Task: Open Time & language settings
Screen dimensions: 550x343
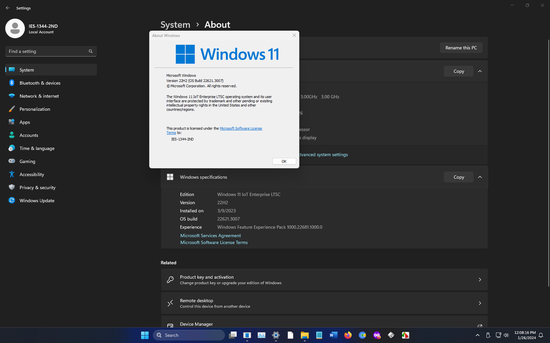Action: [51, 148]
